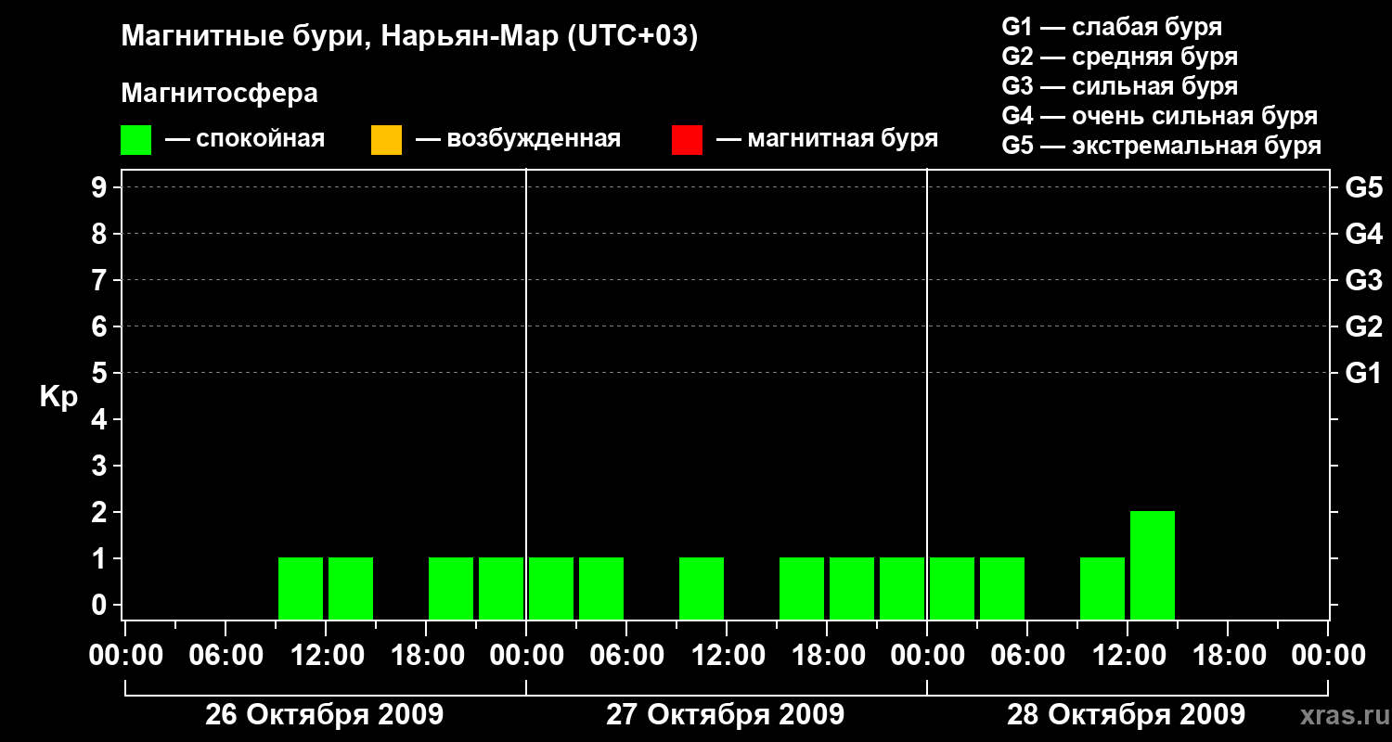
Task: Click the red 'магнитная буря' legend swatch
Action: click(687, 140)
